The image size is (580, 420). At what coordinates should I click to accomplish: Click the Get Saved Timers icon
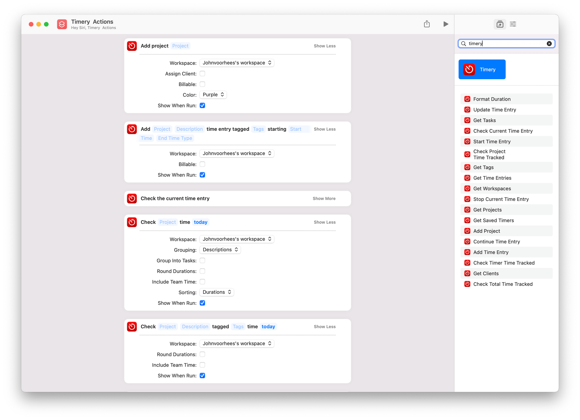click(467, 220)
